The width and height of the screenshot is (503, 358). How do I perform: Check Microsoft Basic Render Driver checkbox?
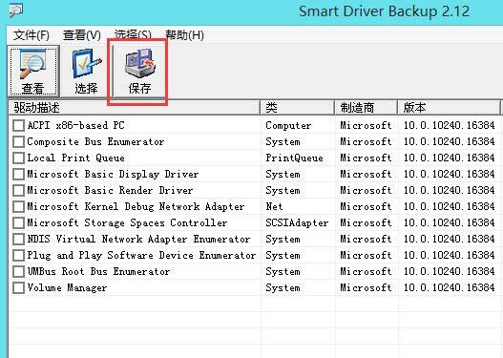click(18, 190)
